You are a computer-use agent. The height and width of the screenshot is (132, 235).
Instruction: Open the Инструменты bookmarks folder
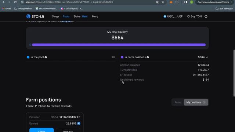[x=23, y=8]
